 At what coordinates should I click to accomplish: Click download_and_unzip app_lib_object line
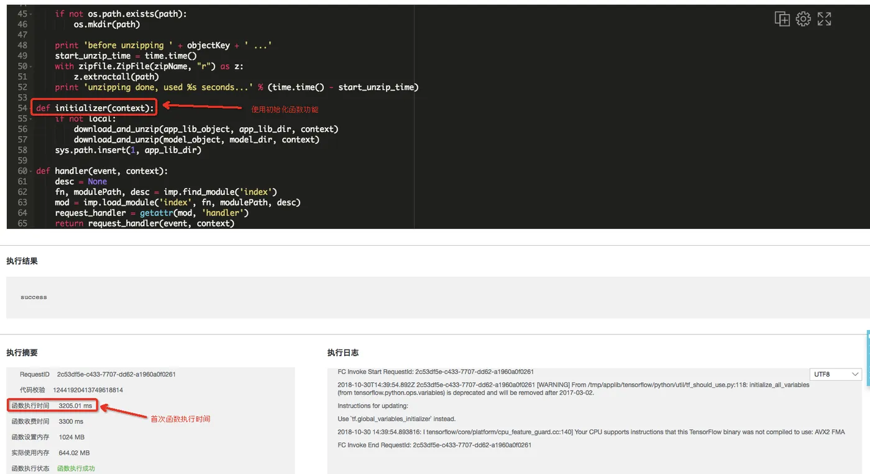206,129
